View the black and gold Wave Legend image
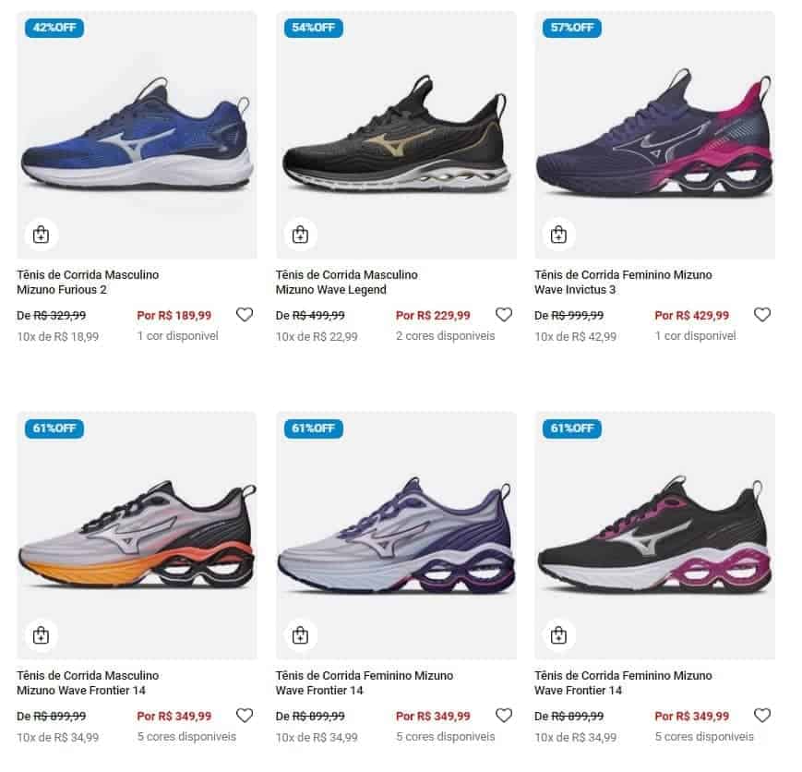The width and height of the screenshot is (802, 772). (396, 139)
